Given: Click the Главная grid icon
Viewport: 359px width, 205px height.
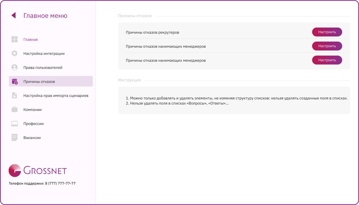Looking at the screenshot, I should pos(14,39).
